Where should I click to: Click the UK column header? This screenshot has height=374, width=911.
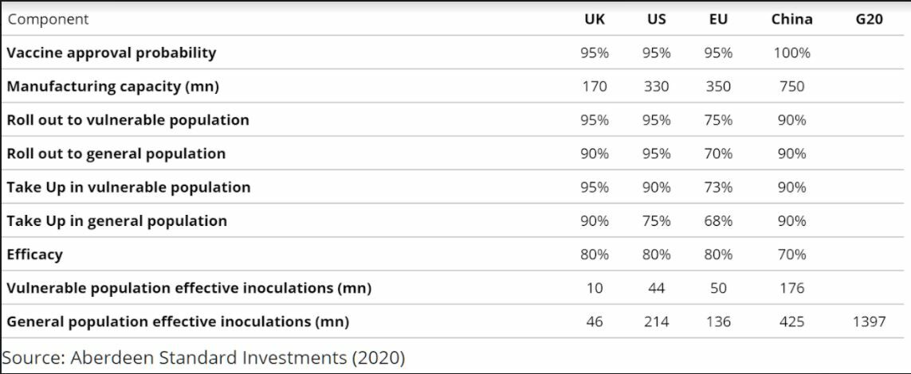pos(595,19)
